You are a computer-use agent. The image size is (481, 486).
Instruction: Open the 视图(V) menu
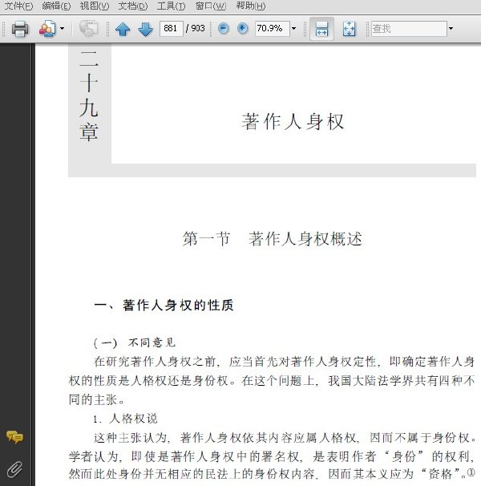[95, 6]
